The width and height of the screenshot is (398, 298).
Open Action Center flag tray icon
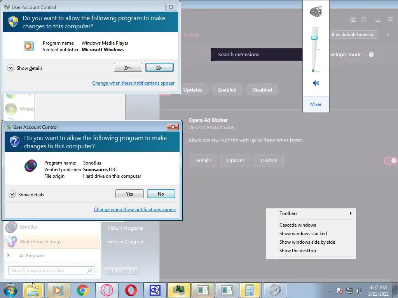[x=340, y=291]
